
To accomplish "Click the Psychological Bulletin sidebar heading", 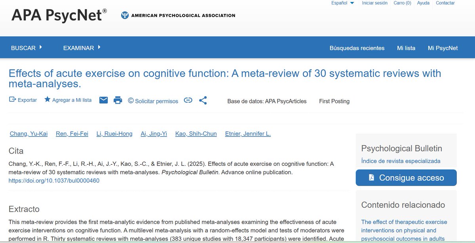I will [402, 148].
